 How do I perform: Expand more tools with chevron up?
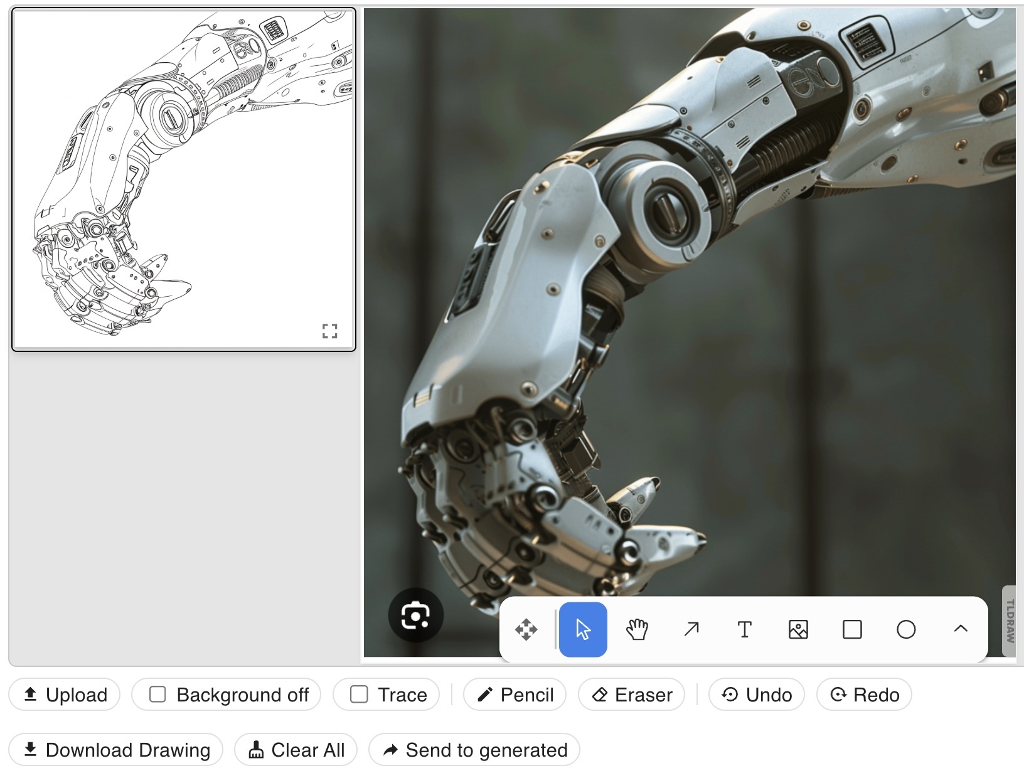click(x=960, y=629)
